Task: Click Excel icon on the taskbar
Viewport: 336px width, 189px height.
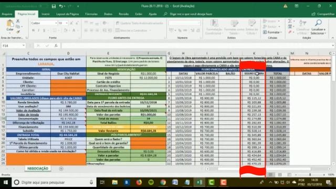Action: coord(199,182)
